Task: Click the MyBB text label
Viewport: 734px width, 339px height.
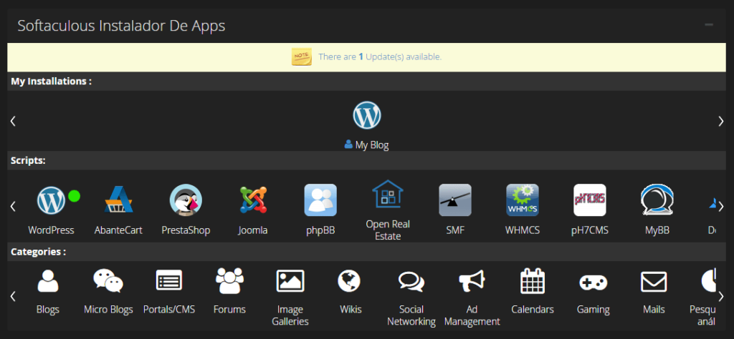Action: click(657, 230)
